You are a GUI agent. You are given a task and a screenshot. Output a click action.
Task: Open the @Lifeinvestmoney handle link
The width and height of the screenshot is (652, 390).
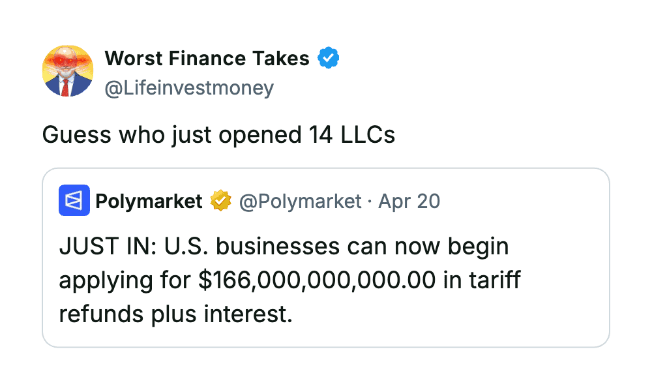(189, 87)
